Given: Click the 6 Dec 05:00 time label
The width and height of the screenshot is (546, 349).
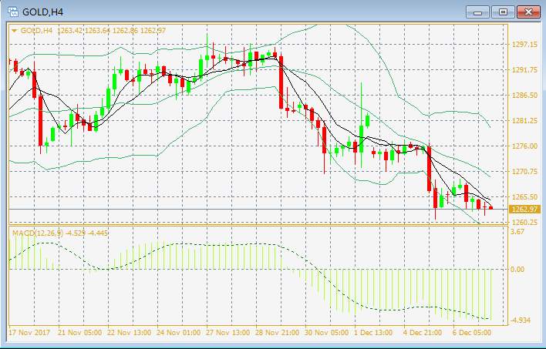Looking at the screenshot, I should 472,333.
